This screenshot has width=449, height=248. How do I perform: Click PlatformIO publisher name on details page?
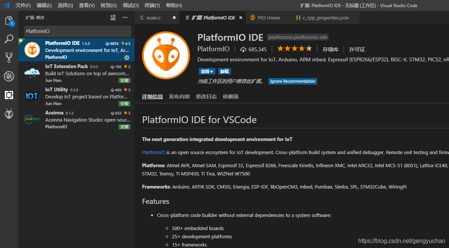click(213, 49)
